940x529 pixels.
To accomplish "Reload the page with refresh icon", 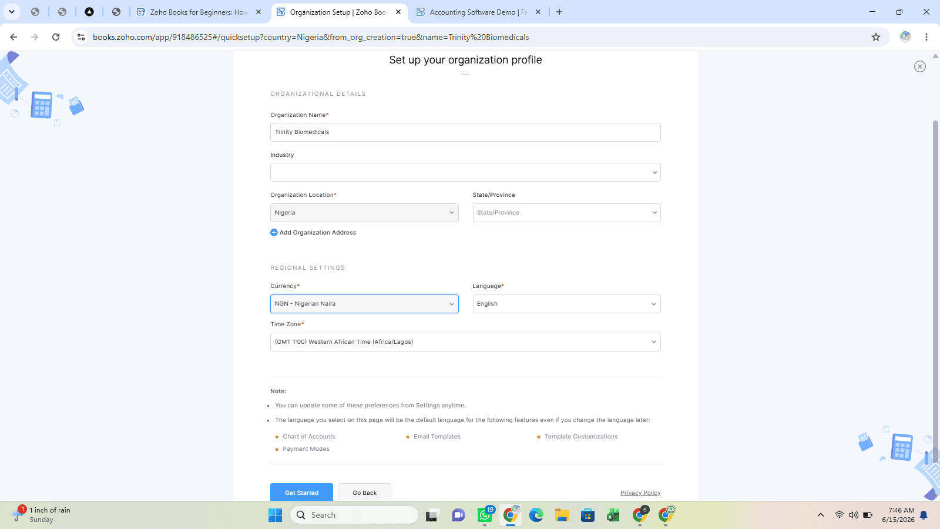I will point(56,37).
